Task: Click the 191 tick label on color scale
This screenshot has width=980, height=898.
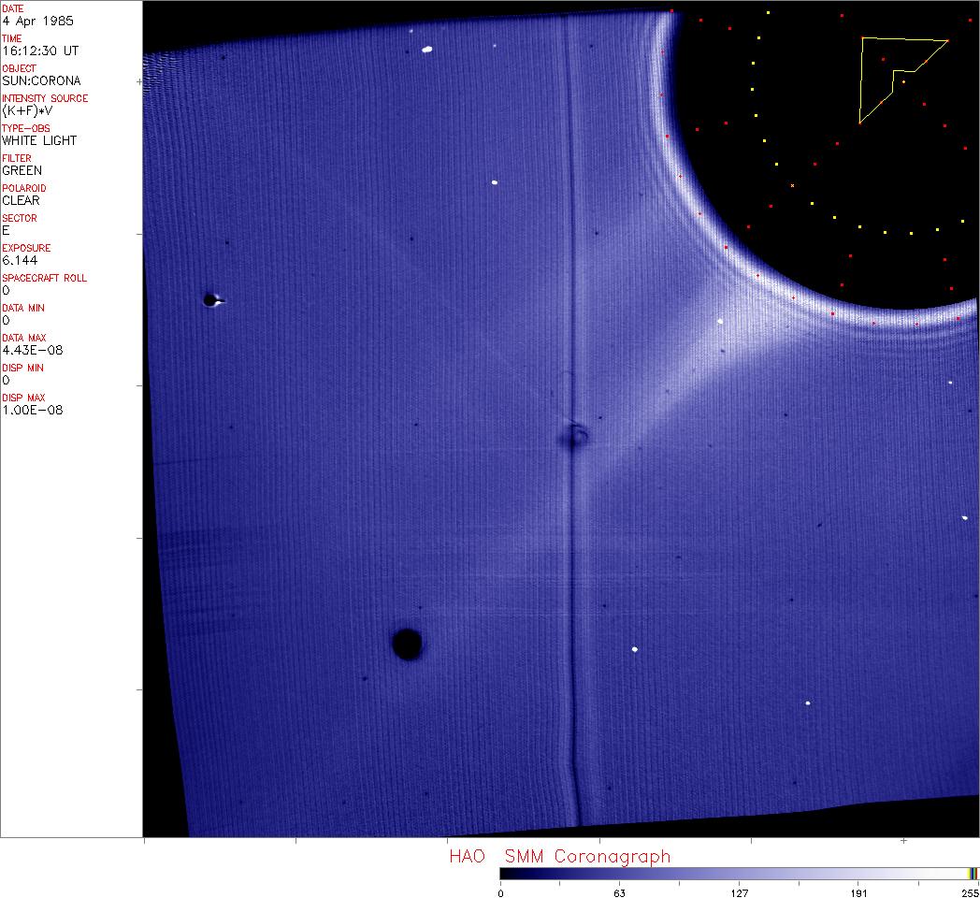Action: pyautogui.click(x=858, y=892)
